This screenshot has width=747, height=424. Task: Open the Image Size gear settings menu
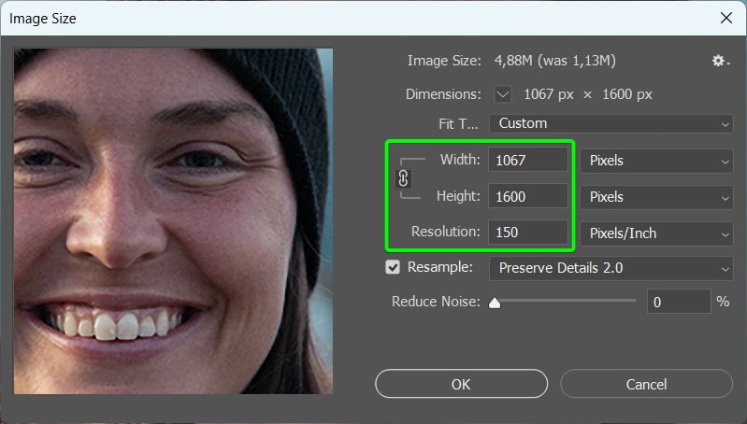click(719, 61)
